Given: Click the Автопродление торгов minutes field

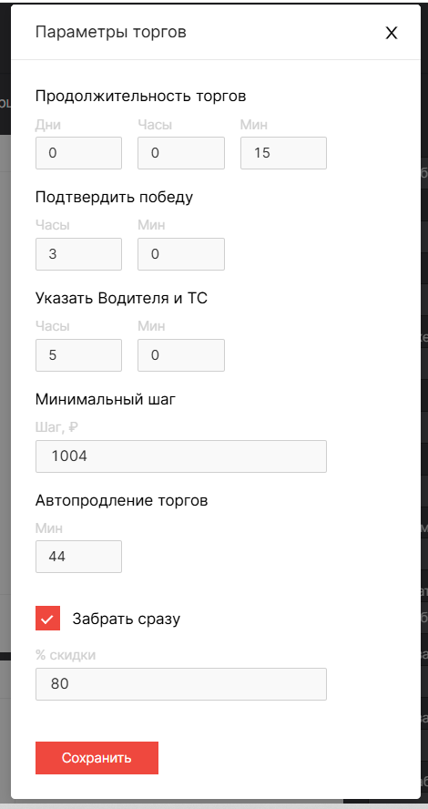Looking at the screenshot, I should pos(79,556).
